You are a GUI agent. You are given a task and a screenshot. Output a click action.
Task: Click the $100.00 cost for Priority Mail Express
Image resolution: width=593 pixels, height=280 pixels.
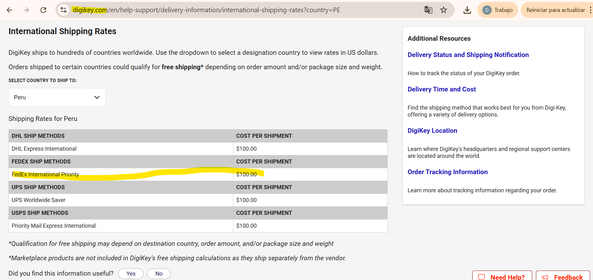[246, 226]
